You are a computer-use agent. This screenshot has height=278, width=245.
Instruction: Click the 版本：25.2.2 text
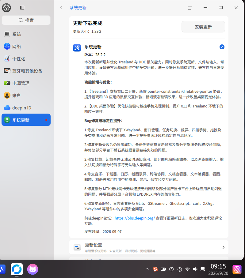(x=95, y=54)
